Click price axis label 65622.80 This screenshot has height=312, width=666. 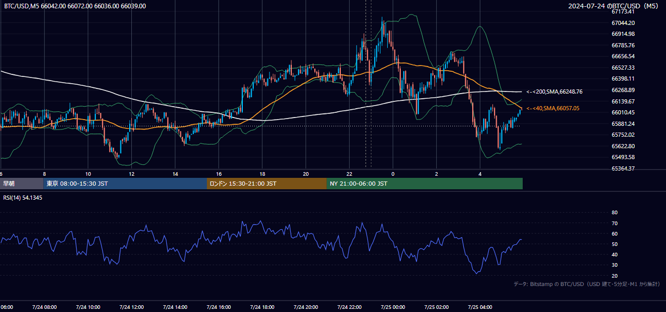click(623, 146)
